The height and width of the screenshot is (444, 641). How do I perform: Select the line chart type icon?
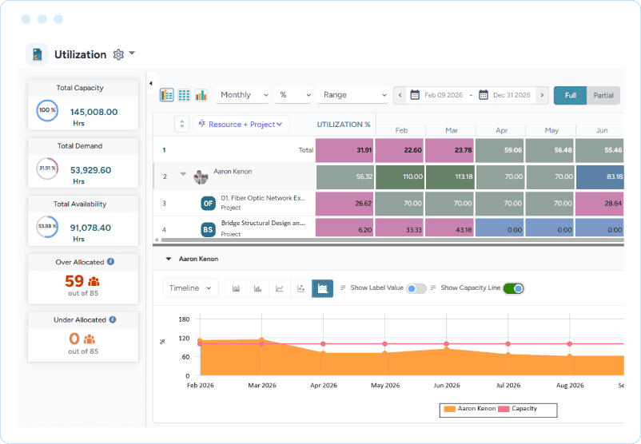pos(279,288)
